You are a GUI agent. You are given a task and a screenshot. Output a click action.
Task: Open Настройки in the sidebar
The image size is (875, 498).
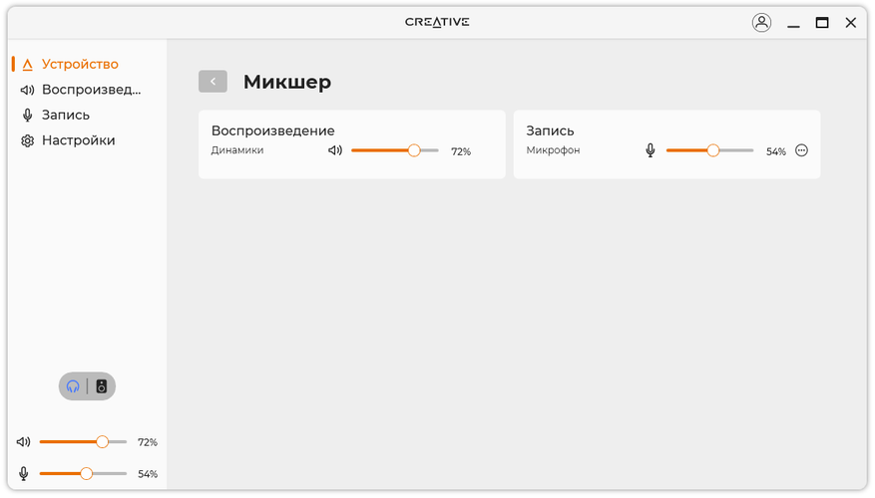pyautogui.click(x=78, y=140)
